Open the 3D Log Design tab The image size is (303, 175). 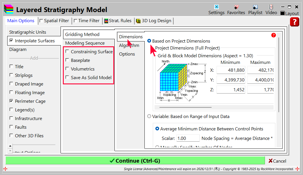[154, 21]
